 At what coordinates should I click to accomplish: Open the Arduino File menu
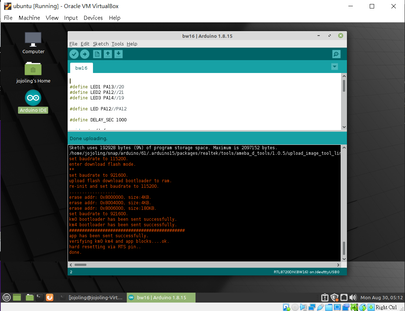pyautogui.click(x=74, y=44)
